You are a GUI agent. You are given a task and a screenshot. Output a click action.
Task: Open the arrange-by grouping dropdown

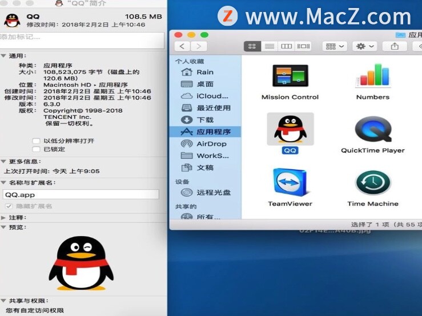(x=335, y=46)
